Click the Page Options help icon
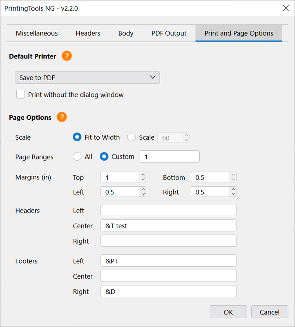 62,117
